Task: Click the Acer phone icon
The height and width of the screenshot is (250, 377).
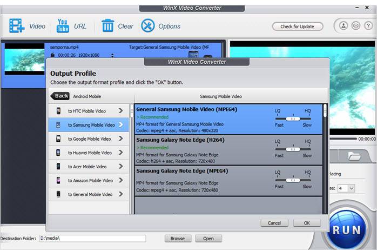Action: click(58, 167)
